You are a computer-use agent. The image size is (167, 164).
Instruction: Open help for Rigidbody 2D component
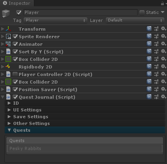(x=149, y=66)
